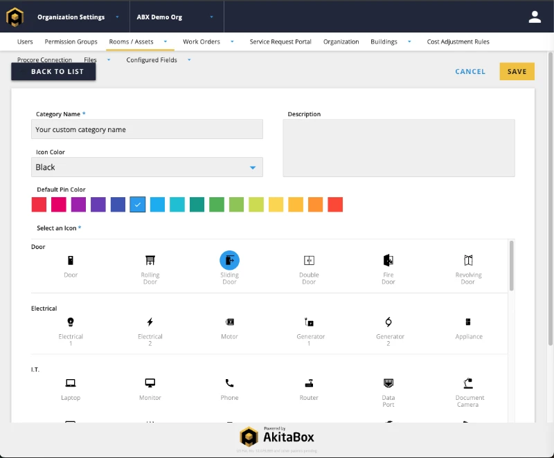Choose the Fire Door icon
Screen dimensions: 554x458
point(388,261)
